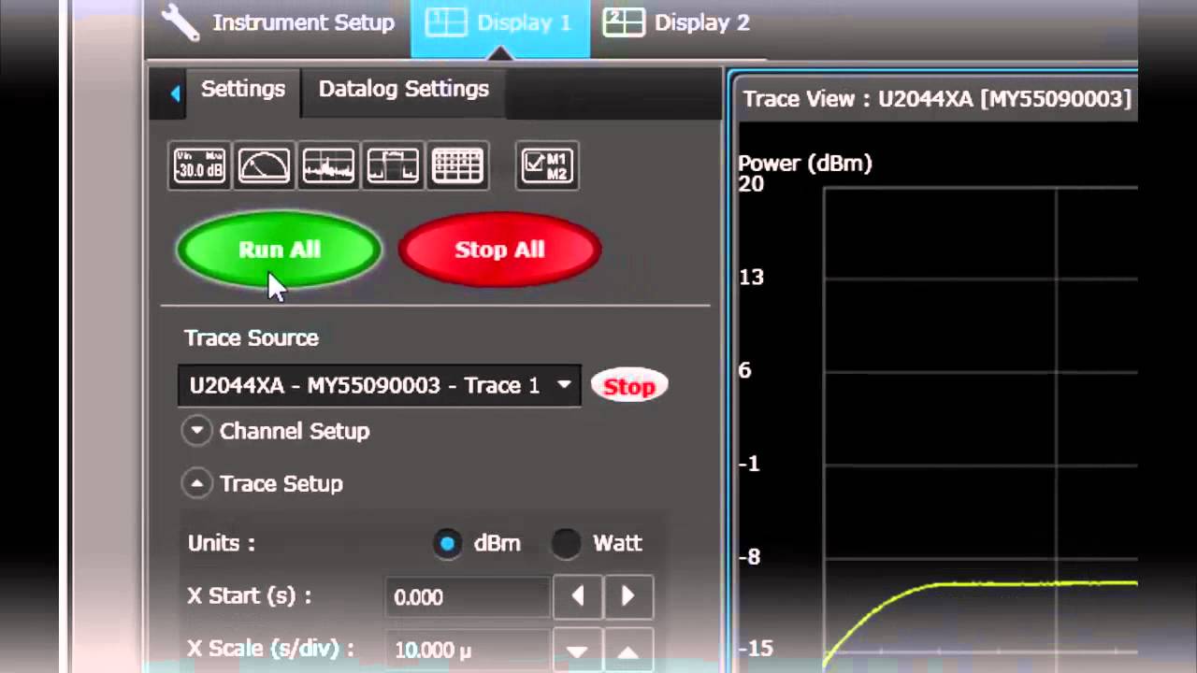Select the dBm units radio button
Screen dimensions: 1197x673
(448, 544)
